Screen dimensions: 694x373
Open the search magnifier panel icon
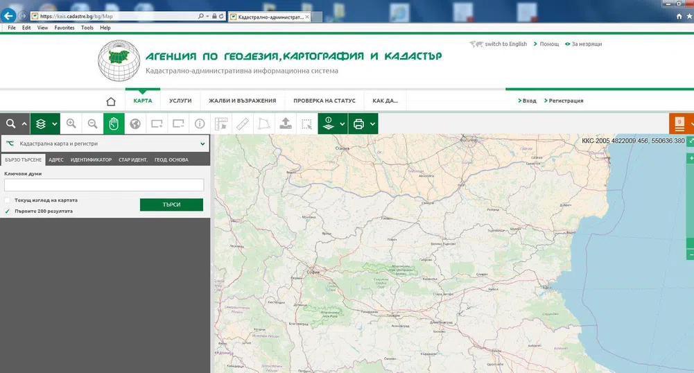coord(10,124)
